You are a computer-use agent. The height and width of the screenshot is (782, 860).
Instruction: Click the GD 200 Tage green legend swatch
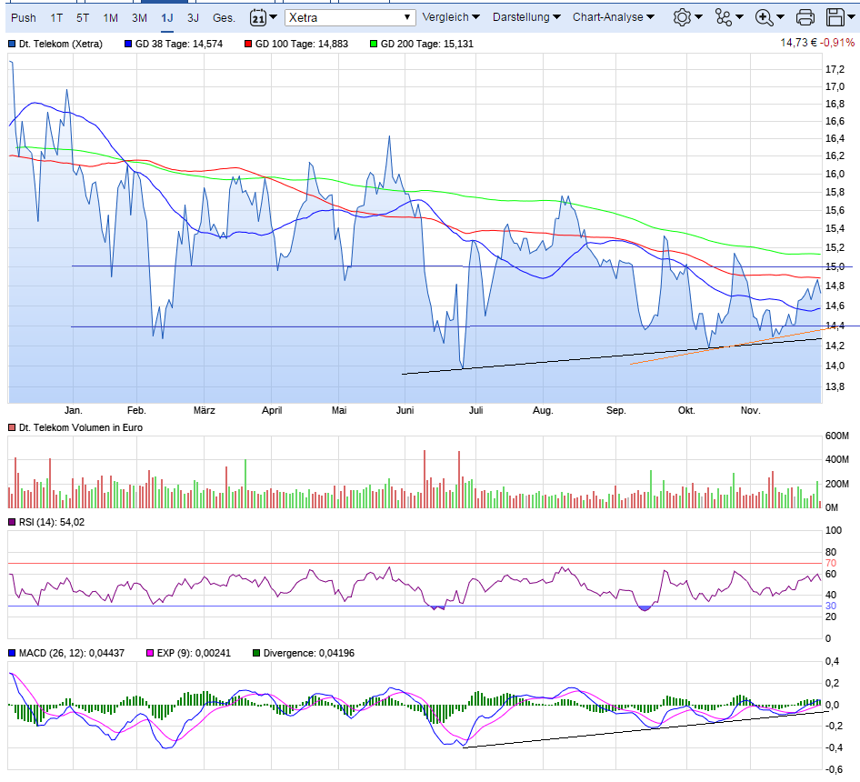point(374,44)
